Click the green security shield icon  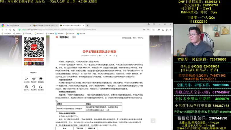click(x=20, y=30)
